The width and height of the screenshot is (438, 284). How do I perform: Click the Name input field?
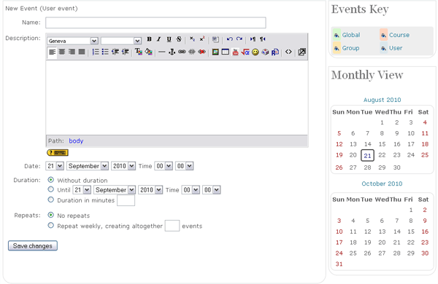155,23
